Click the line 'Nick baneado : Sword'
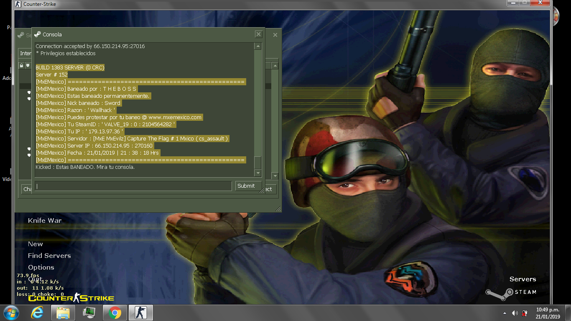 pyautogui.click(x=79, y=103)
